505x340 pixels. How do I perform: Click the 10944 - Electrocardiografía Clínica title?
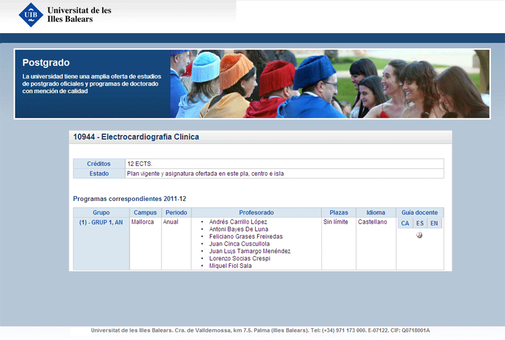(x=136, y=137)
